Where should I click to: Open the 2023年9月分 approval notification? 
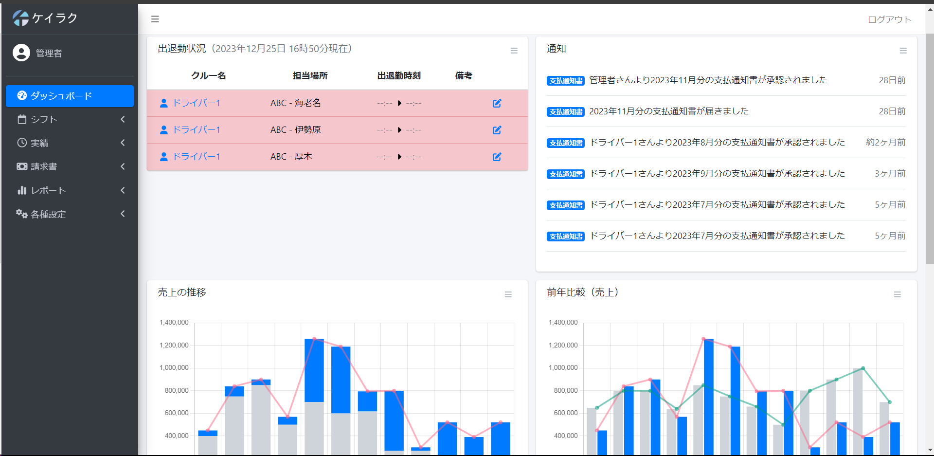(718, 173)
